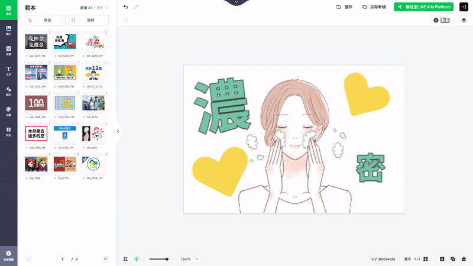Click the undo arrow icon
Image resolution: width=473 pixels, height=266 pixels.
[125, 7]
